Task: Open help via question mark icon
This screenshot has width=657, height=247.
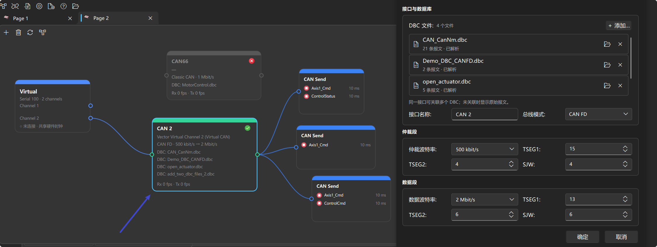Action: [x=63, y=6]
